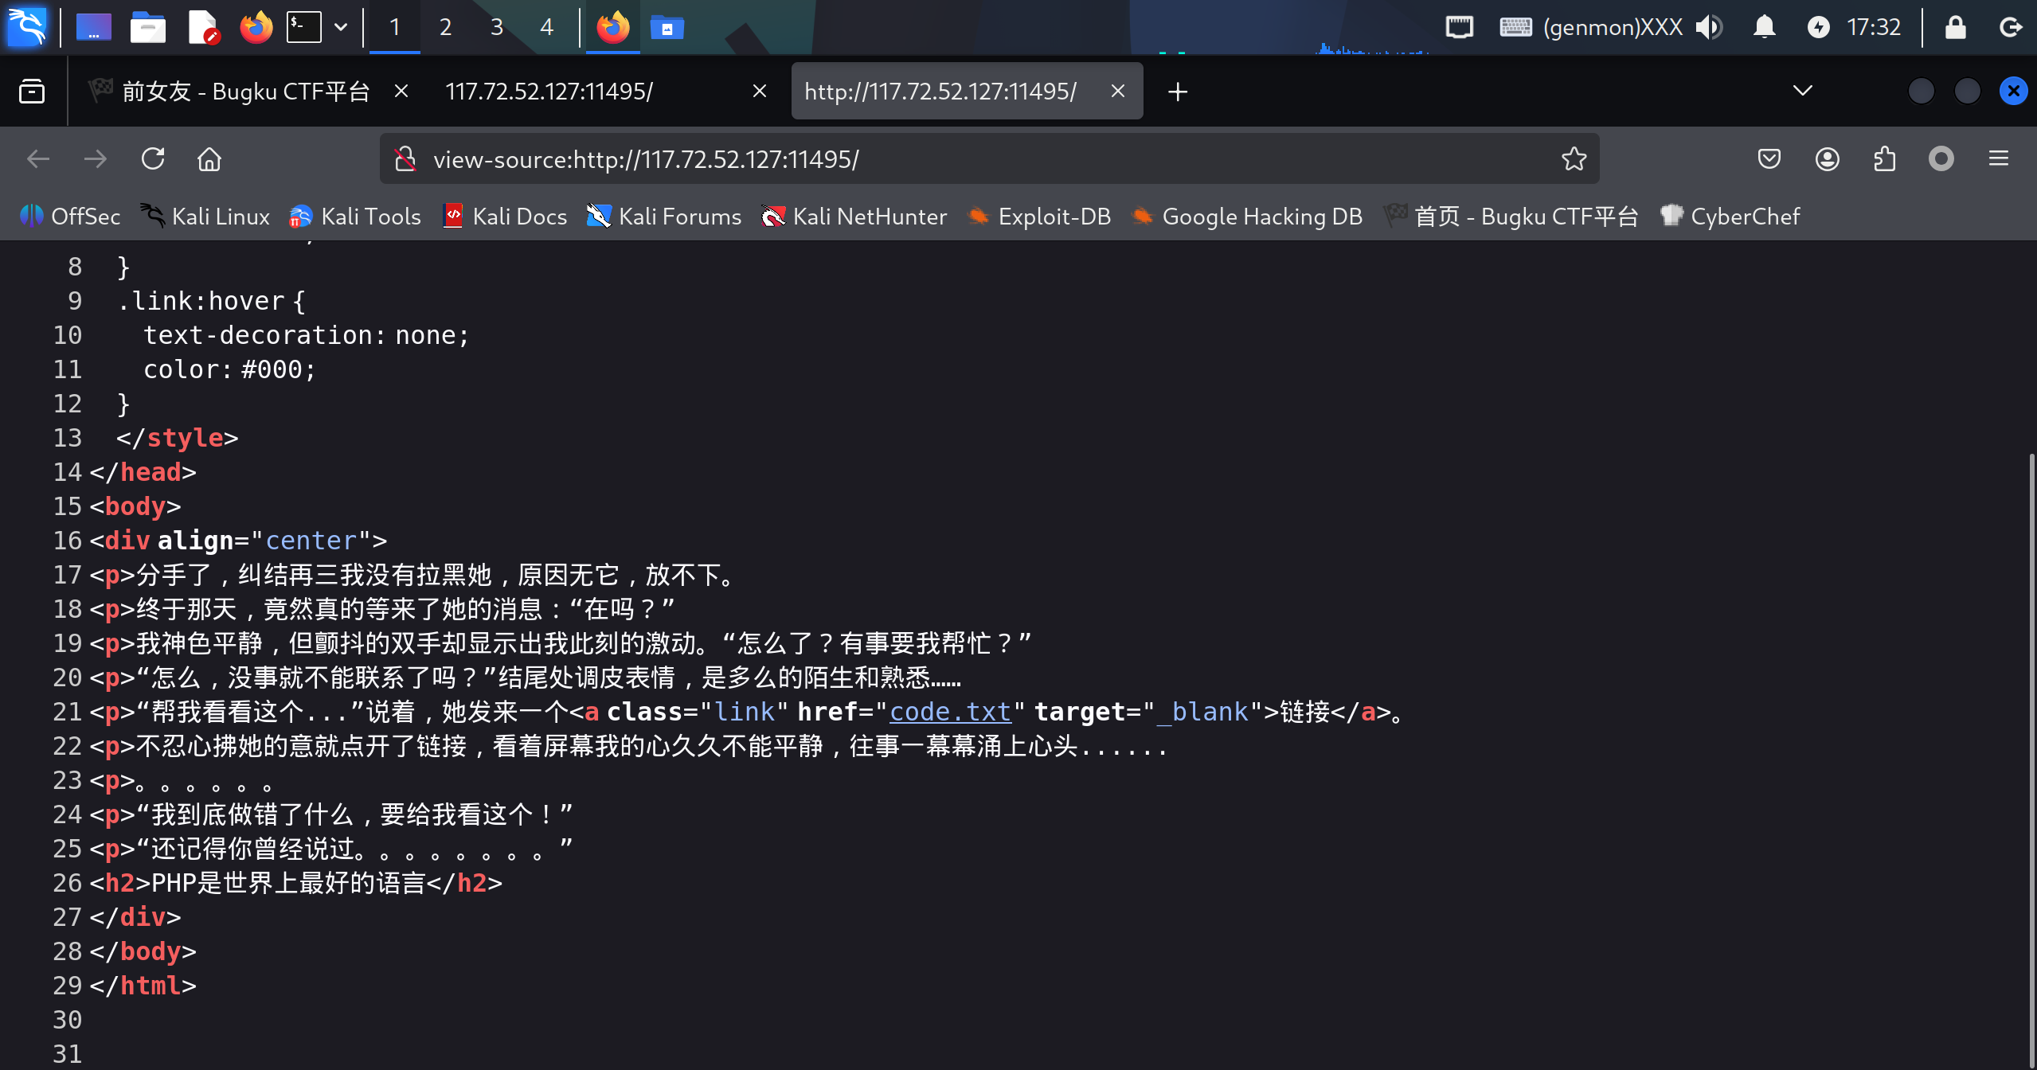The image size is (2037, 1070).
Task: Close the active view-source tab
Action: (x=1118, y=92)
